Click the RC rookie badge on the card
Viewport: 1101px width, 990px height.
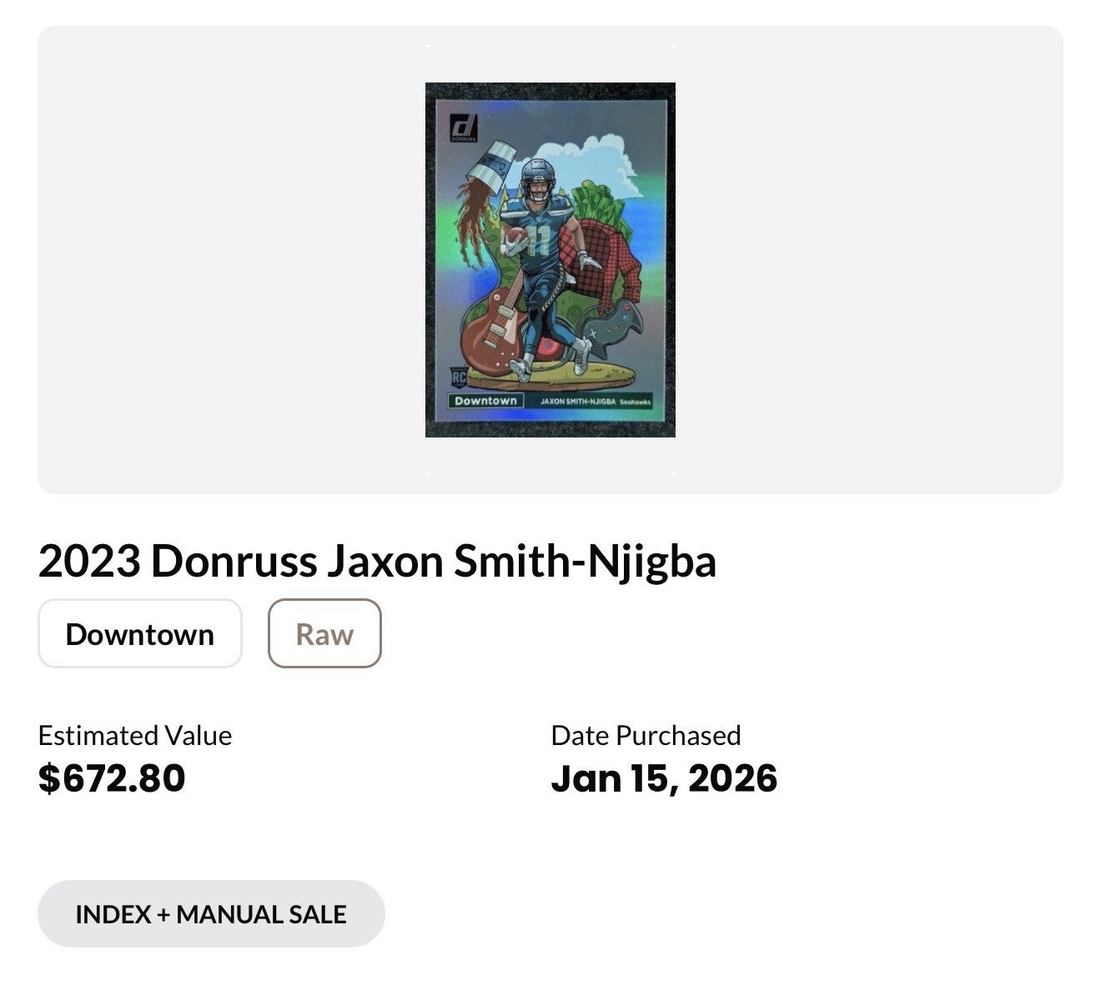(460, 377)
